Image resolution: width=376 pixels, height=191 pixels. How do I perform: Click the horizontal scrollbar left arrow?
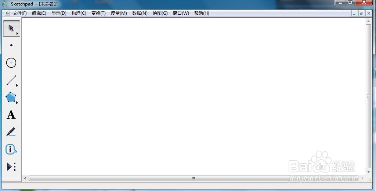click(x=25, y=178)
